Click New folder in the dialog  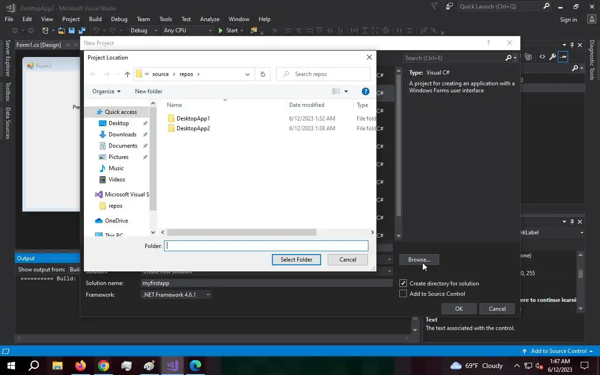click(x=149, y=91)
